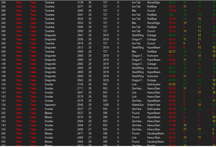216x147 pixels.
Task: Click Crunch in the CP 2950 row
Action: (151, 31)
